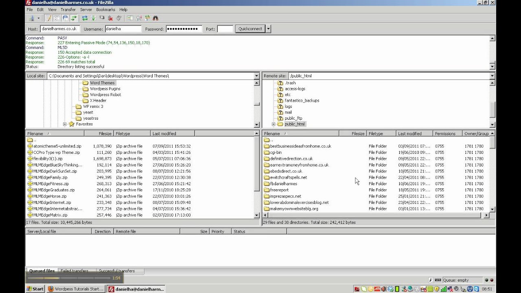This screenshot has width=521, height=293.
Task: Disconnect from the current server
Action: [x=110, y=18]
